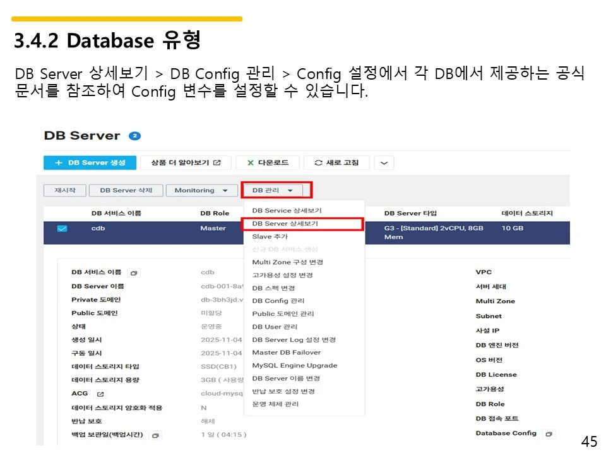606x455 pixels.
Task: Open the Monitoring dropdown
Action: click(x=201, y=190)
